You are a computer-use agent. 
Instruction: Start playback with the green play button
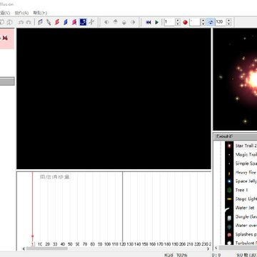click(x=157, y=22)
